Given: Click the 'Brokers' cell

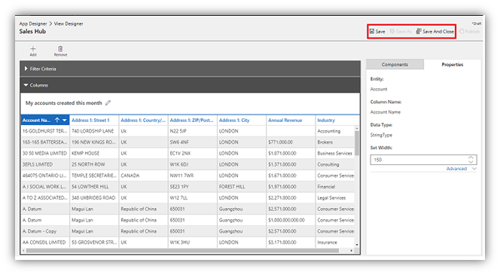Looking at the screenshot, I should pyautogui.click(x=335, y=142).
